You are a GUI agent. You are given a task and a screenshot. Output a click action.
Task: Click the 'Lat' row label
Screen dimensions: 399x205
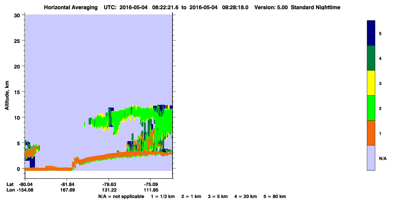[x=10, y=184]
